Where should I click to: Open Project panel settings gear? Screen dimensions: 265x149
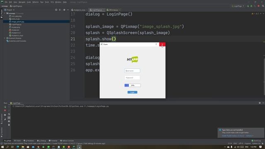[x=64, y=10]
